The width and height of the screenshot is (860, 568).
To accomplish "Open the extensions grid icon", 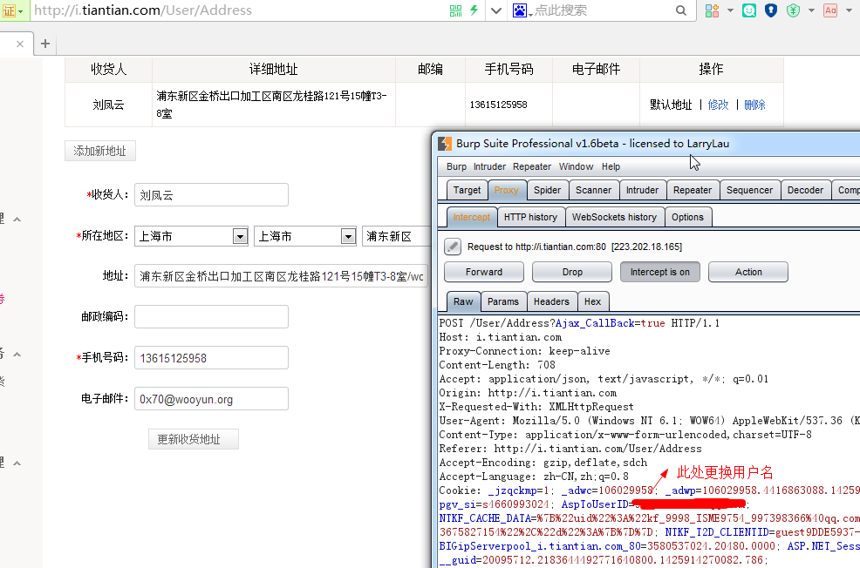I will 712,10.
